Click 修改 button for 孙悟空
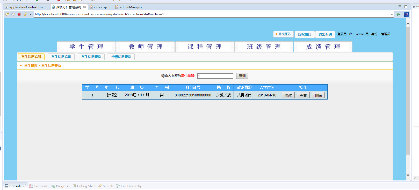Viewport: 419px width, 190px height. (288, 95)
